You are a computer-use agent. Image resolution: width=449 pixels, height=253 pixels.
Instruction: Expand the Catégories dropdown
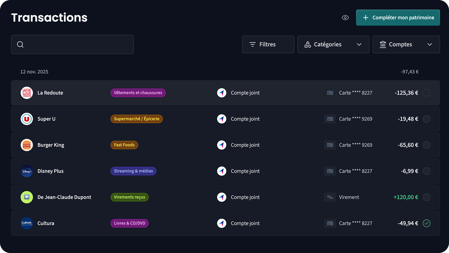coord(333,45)
